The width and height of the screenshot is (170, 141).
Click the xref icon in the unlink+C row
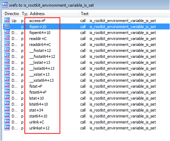point(7,122)
